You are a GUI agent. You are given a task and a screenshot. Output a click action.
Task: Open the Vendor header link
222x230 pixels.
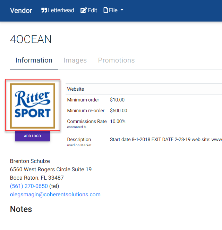tap(21, 10)
